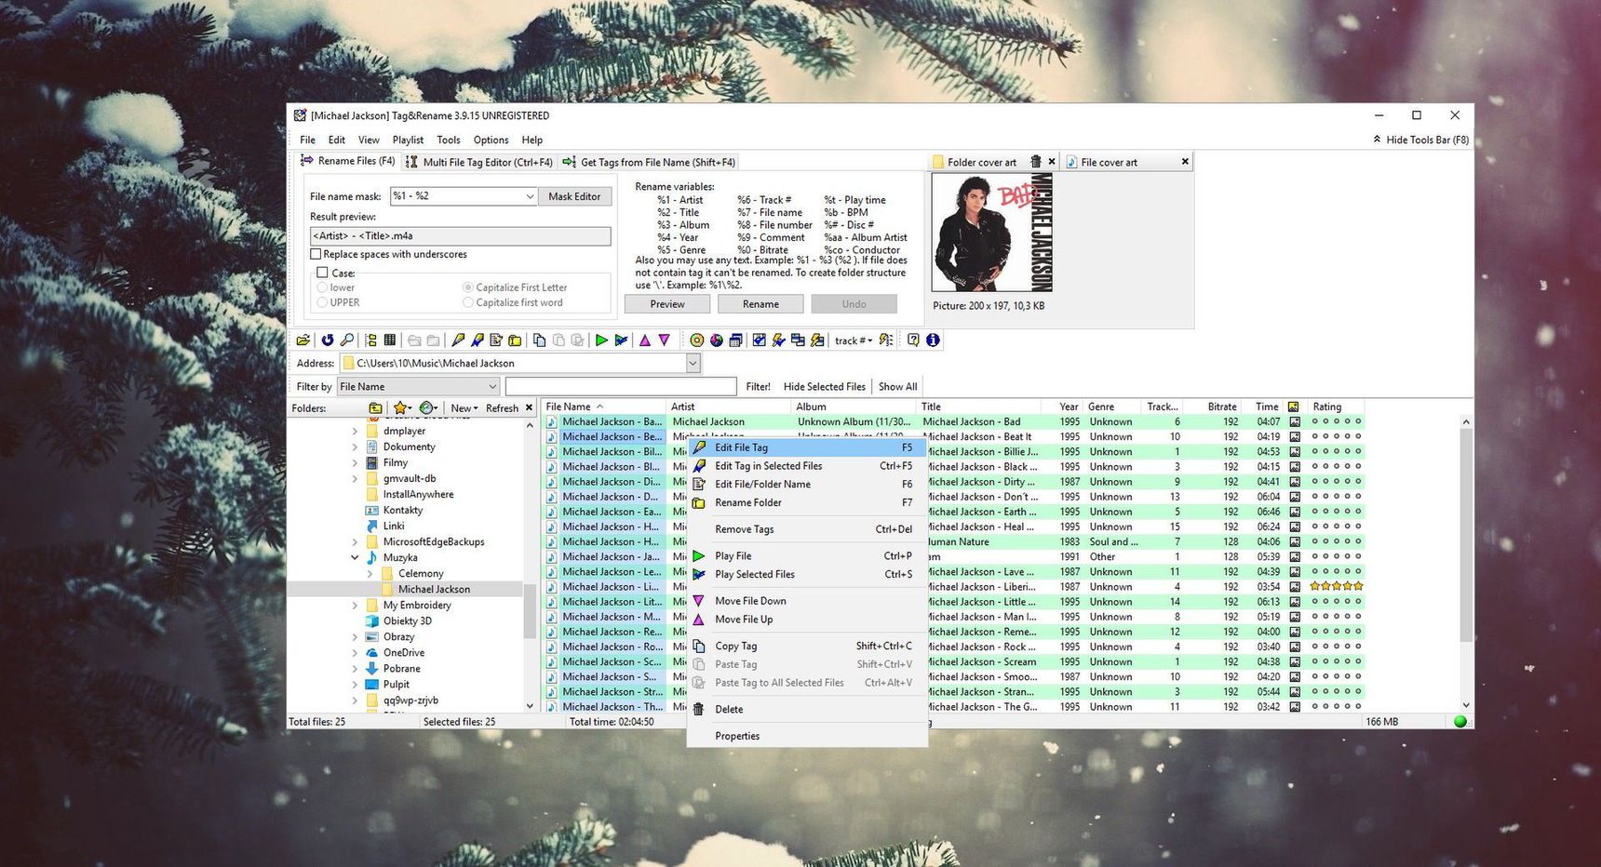Screen dimensions: 1601x867
Task: Select Michael Jackson folder in tree
Action: 434,590
